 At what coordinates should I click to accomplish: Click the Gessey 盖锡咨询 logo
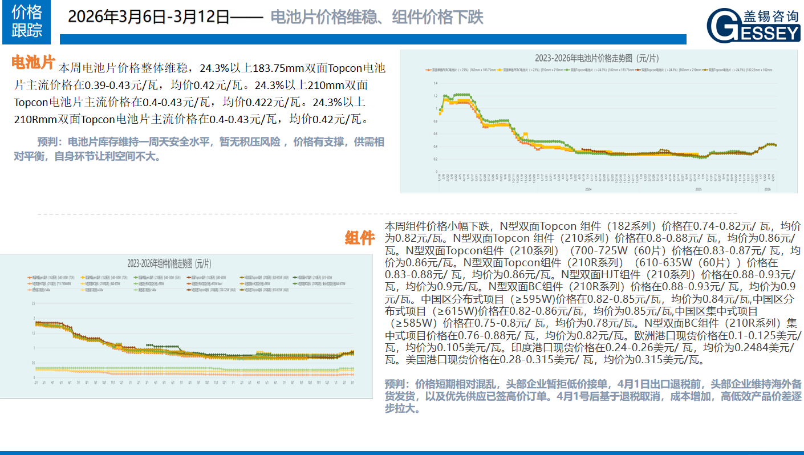tap(753, 25)
